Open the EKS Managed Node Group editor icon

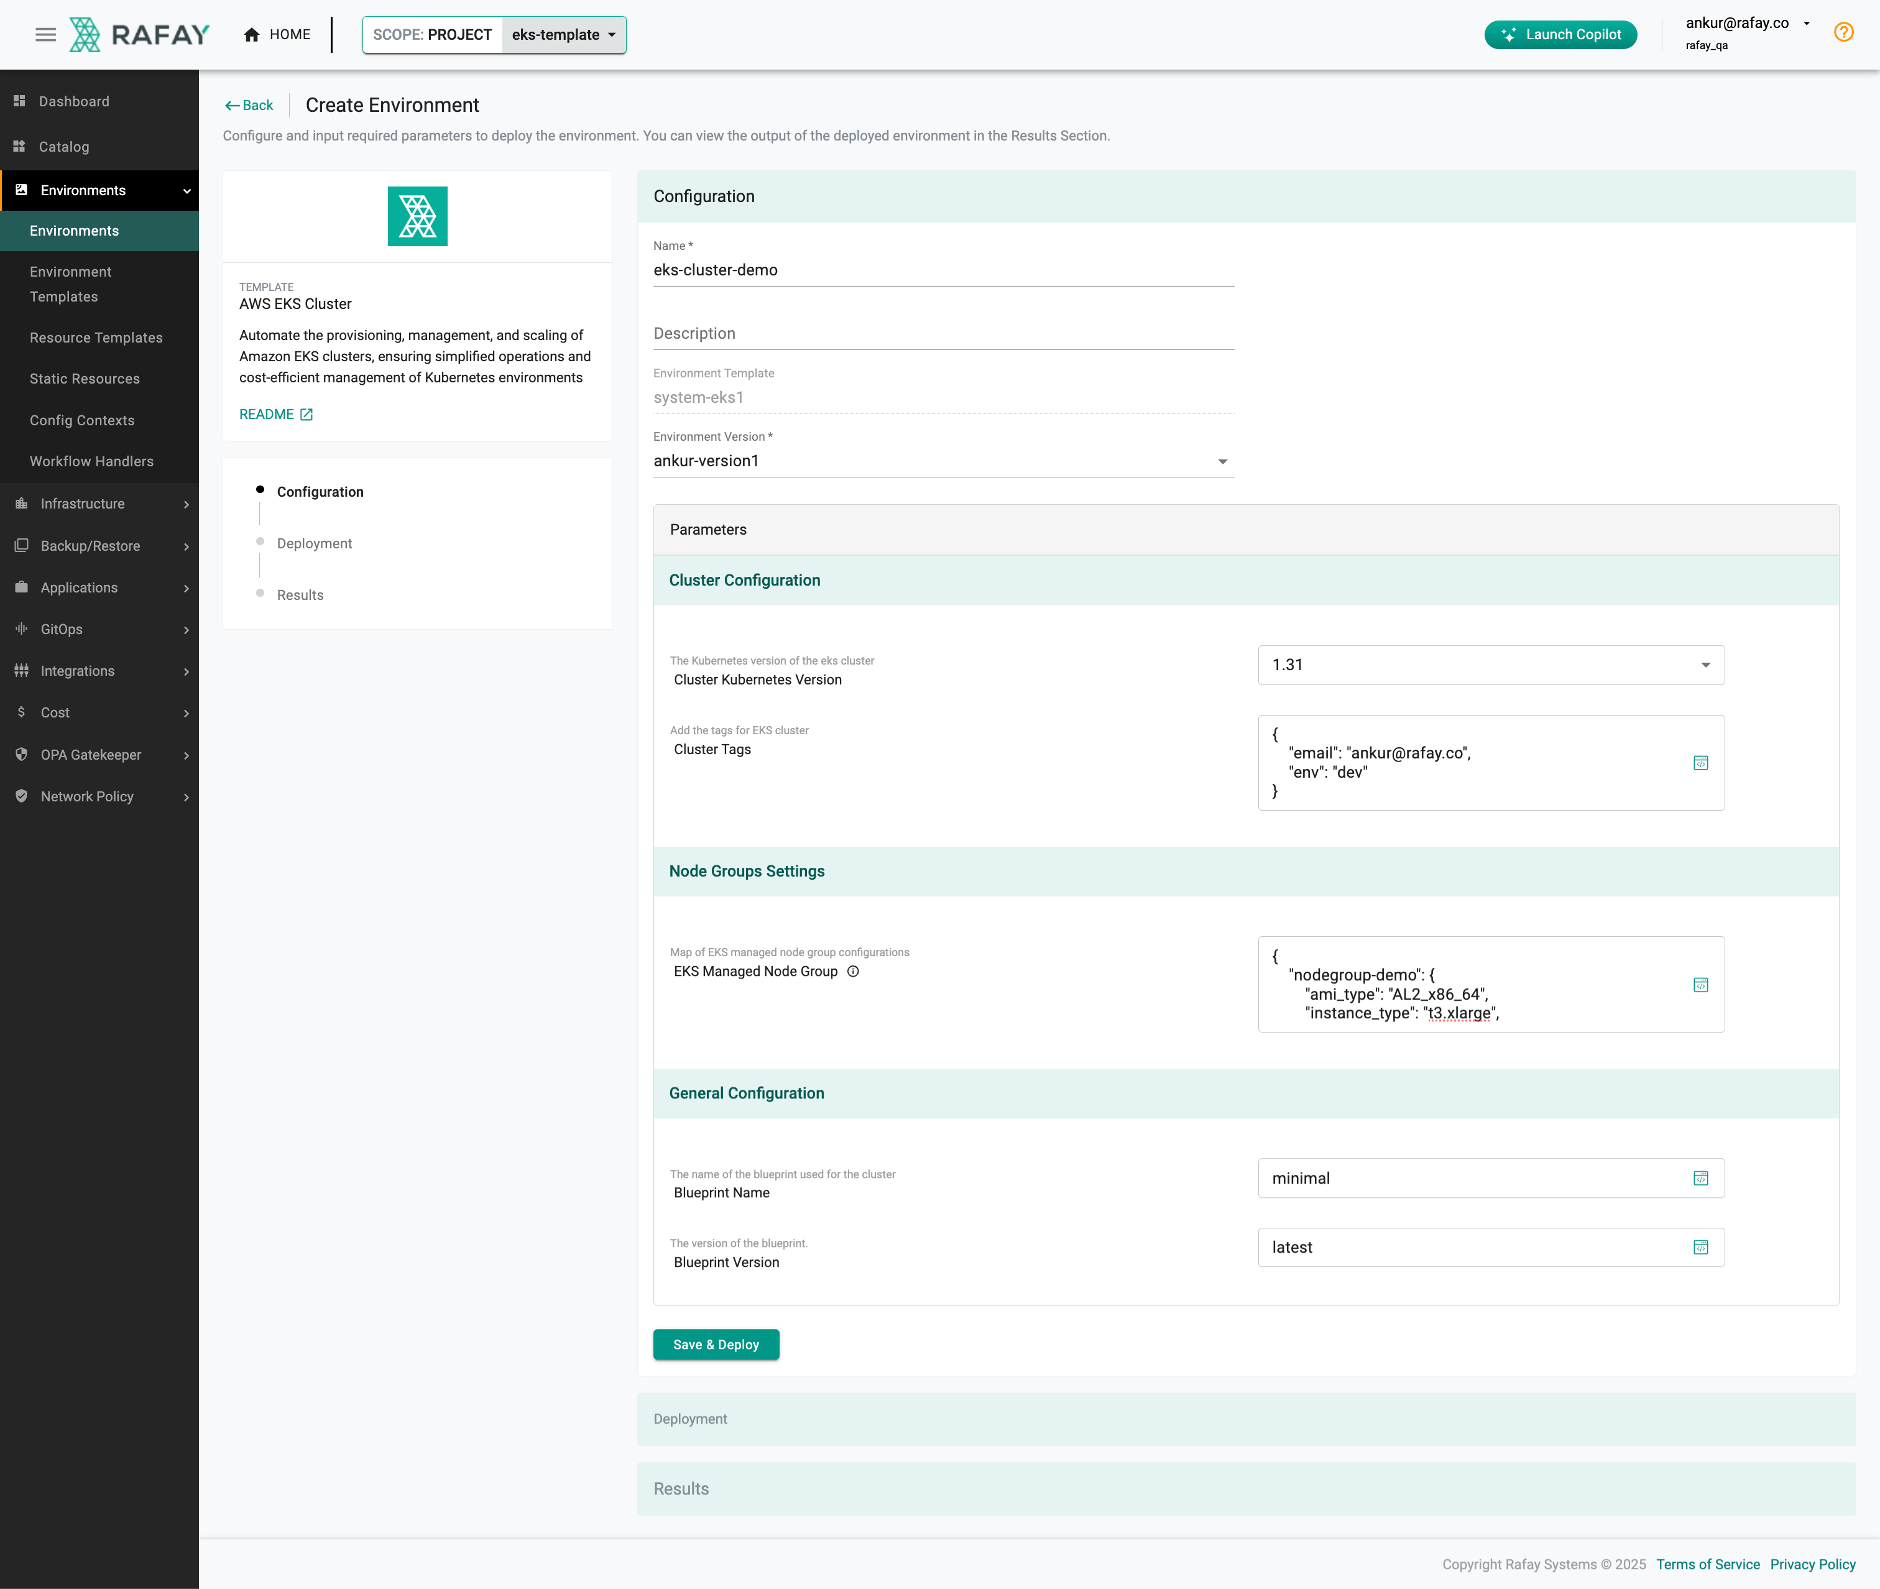tap(1701, 985)
